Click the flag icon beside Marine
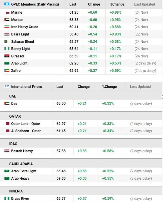163x202 pixels. click(7, 13)
